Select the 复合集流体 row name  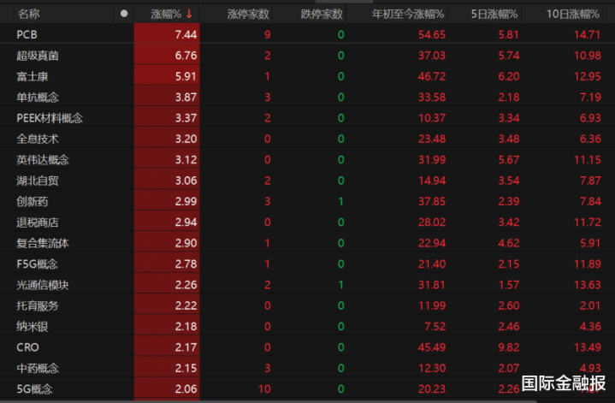point(43,243)
